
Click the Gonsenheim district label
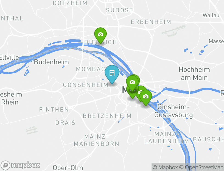[86, 85]
